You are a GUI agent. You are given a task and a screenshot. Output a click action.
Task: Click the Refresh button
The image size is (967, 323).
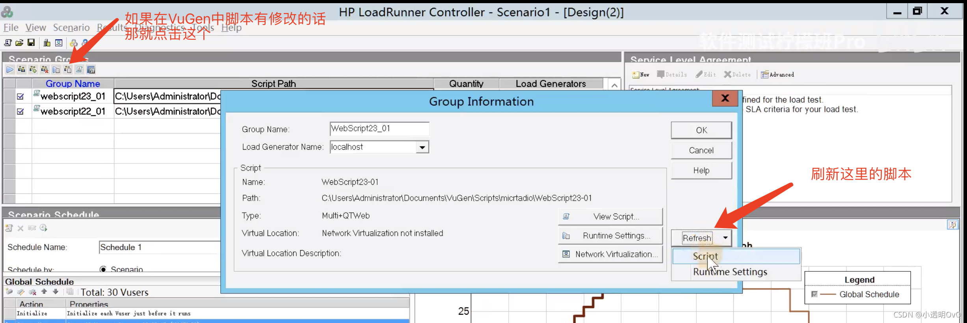pos(697,238)
